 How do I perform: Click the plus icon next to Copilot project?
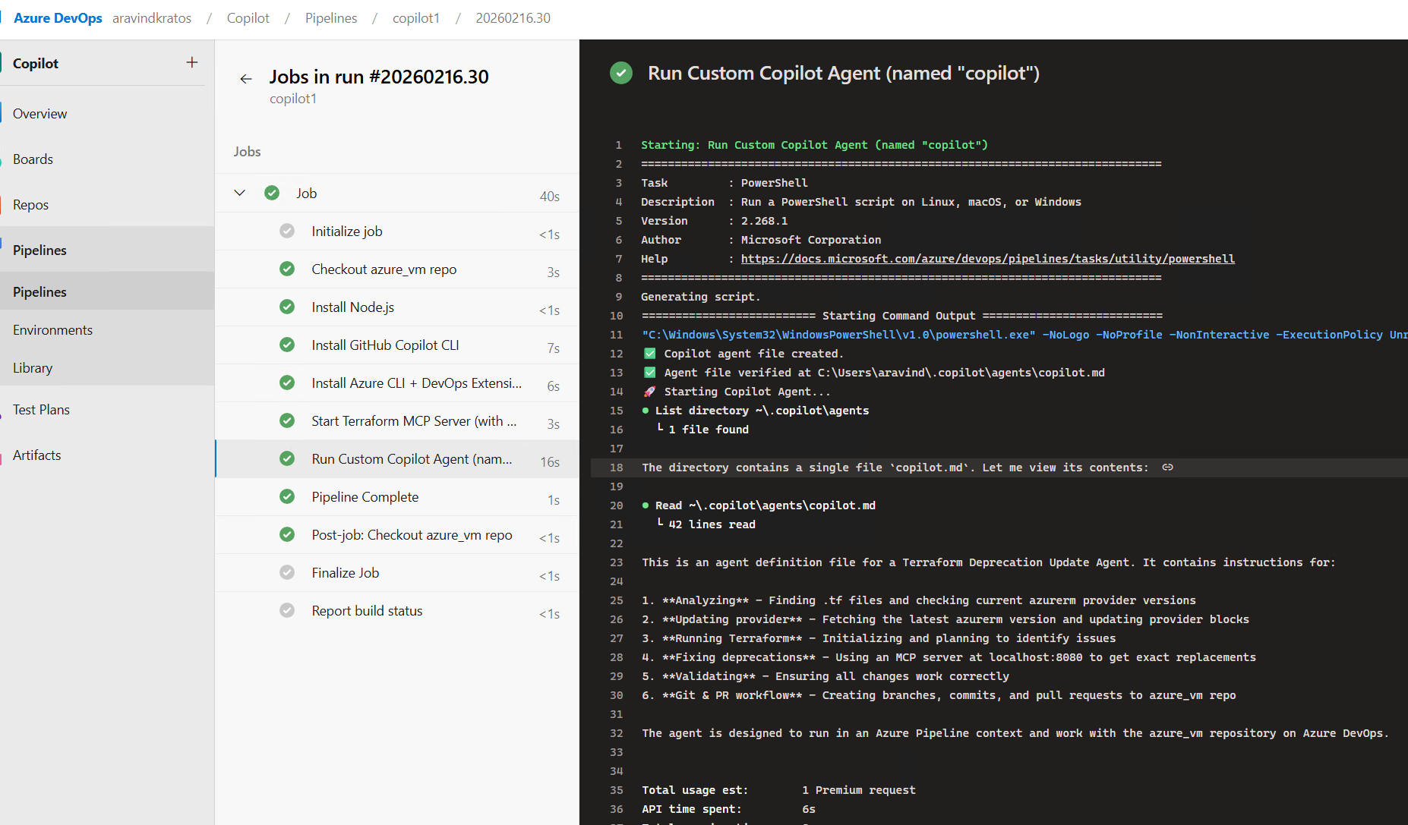point(192,62)
